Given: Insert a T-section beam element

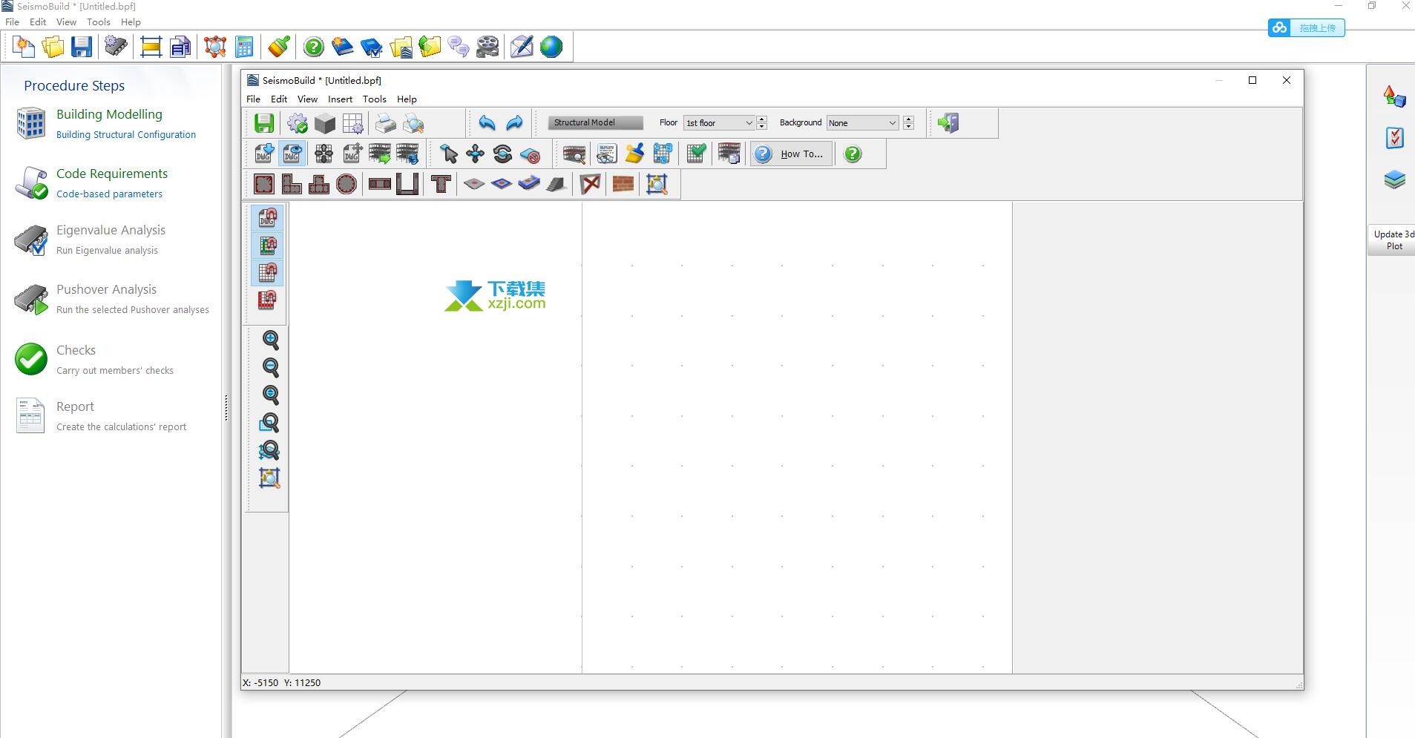Looking at the screenshot, I should tap(441, 184).
